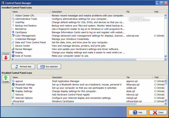This screenshot has height=118, width=169.
Task: Sort installed list by File column
Action: [139, 12]
